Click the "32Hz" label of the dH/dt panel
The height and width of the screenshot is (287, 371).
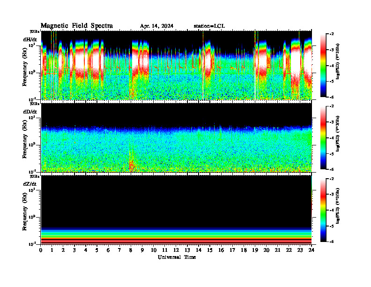tap(35, 31)
